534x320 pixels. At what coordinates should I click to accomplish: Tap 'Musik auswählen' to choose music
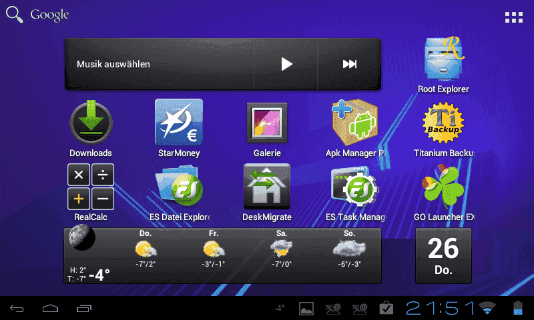point(113,64)
